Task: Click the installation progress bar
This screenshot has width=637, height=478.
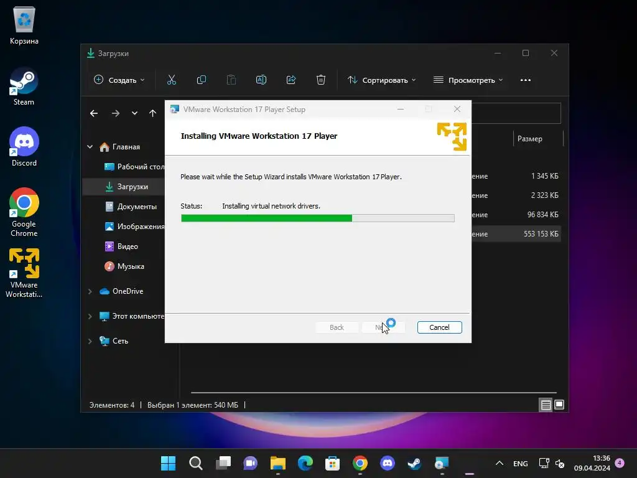Action: [318, 218]
